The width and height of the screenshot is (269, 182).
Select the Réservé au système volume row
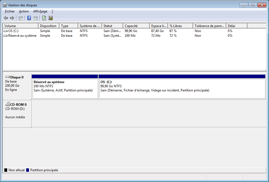(134, 36)
